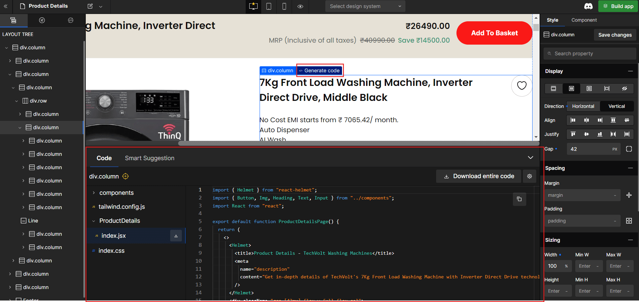The width and height of the screenshot is (639, 302).
Task: Open the code panel icon in left sidebar
Action: click(x=71, y=20)
